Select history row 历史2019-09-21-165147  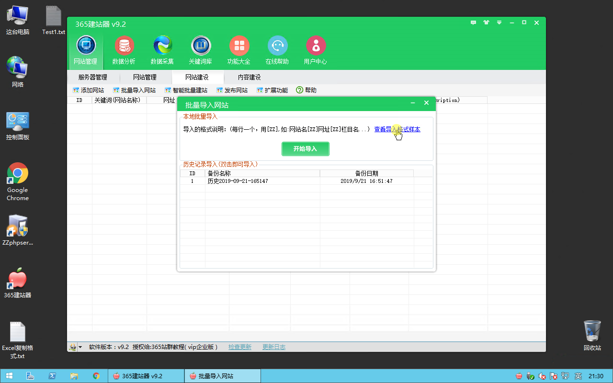pyautogui.click(x=306, y=181)
